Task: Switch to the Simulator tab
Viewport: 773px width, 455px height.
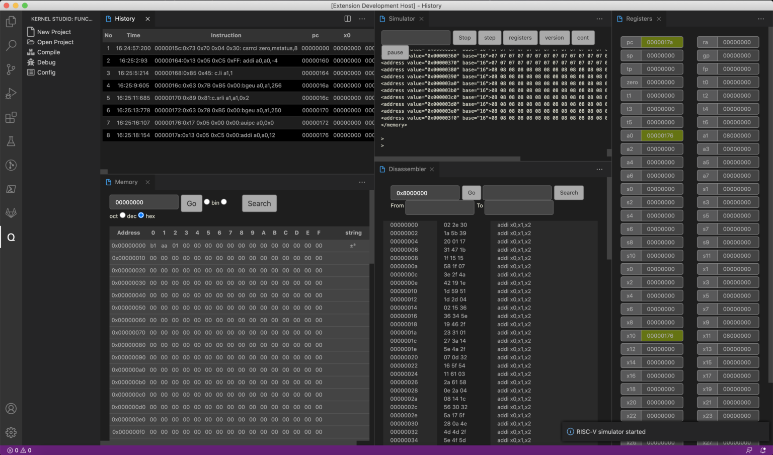Action: tap(401, 19)
